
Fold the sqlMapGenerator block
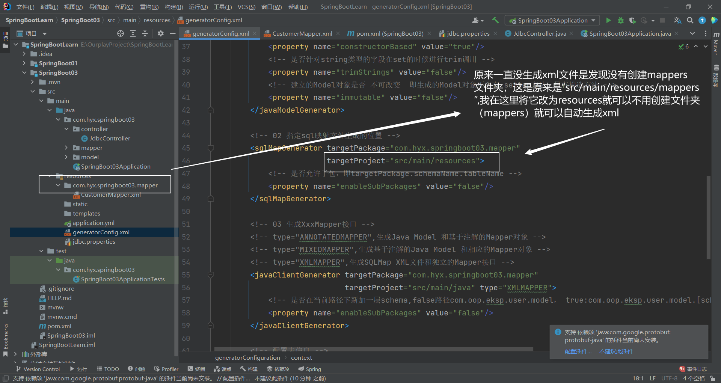point(211,148)
